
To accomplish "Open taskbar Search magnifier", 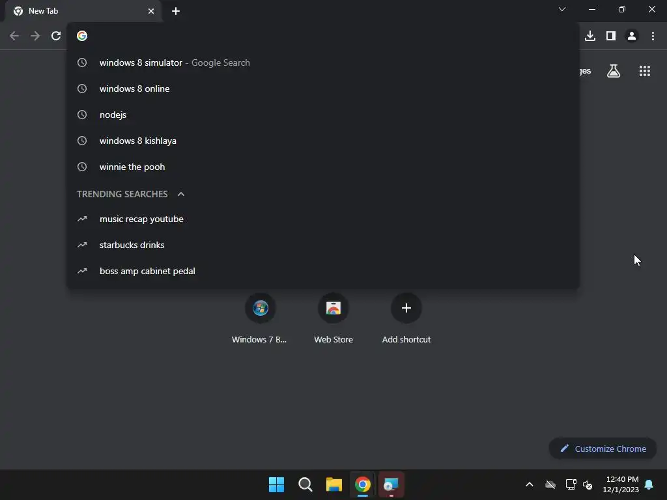I will click(305, 484).
